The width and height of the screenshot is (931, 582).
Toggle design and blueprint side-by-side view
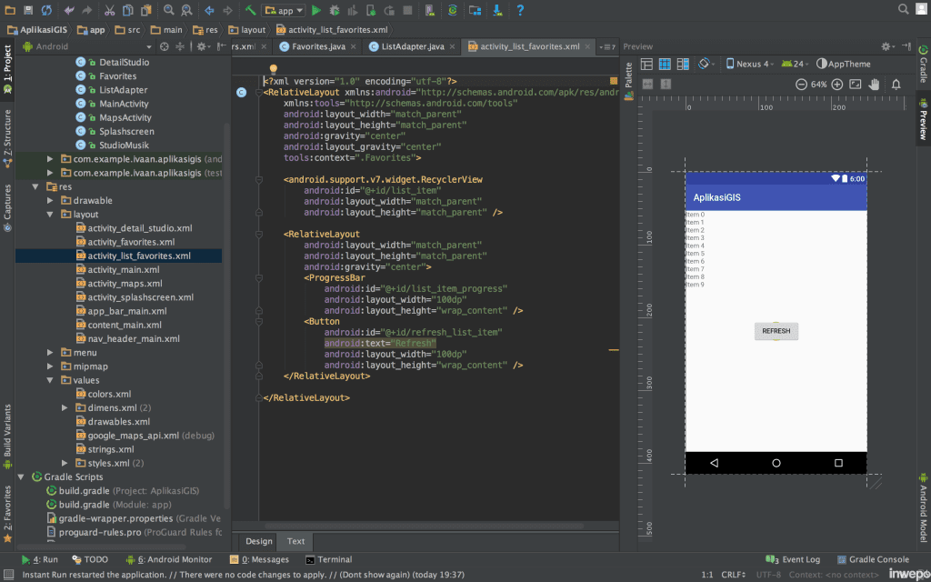[x=682, y=65]
